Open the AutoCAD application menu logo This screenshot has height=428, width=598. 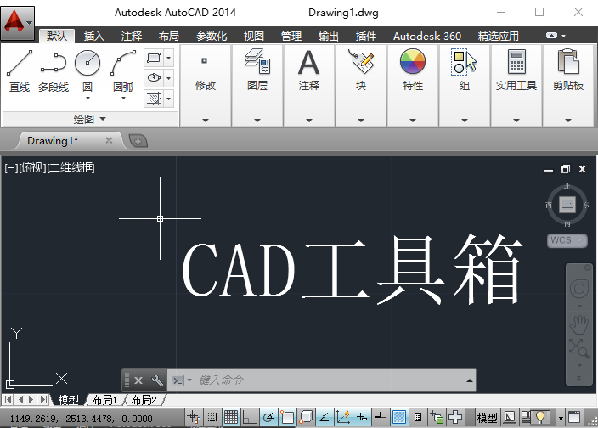(18, 23)
